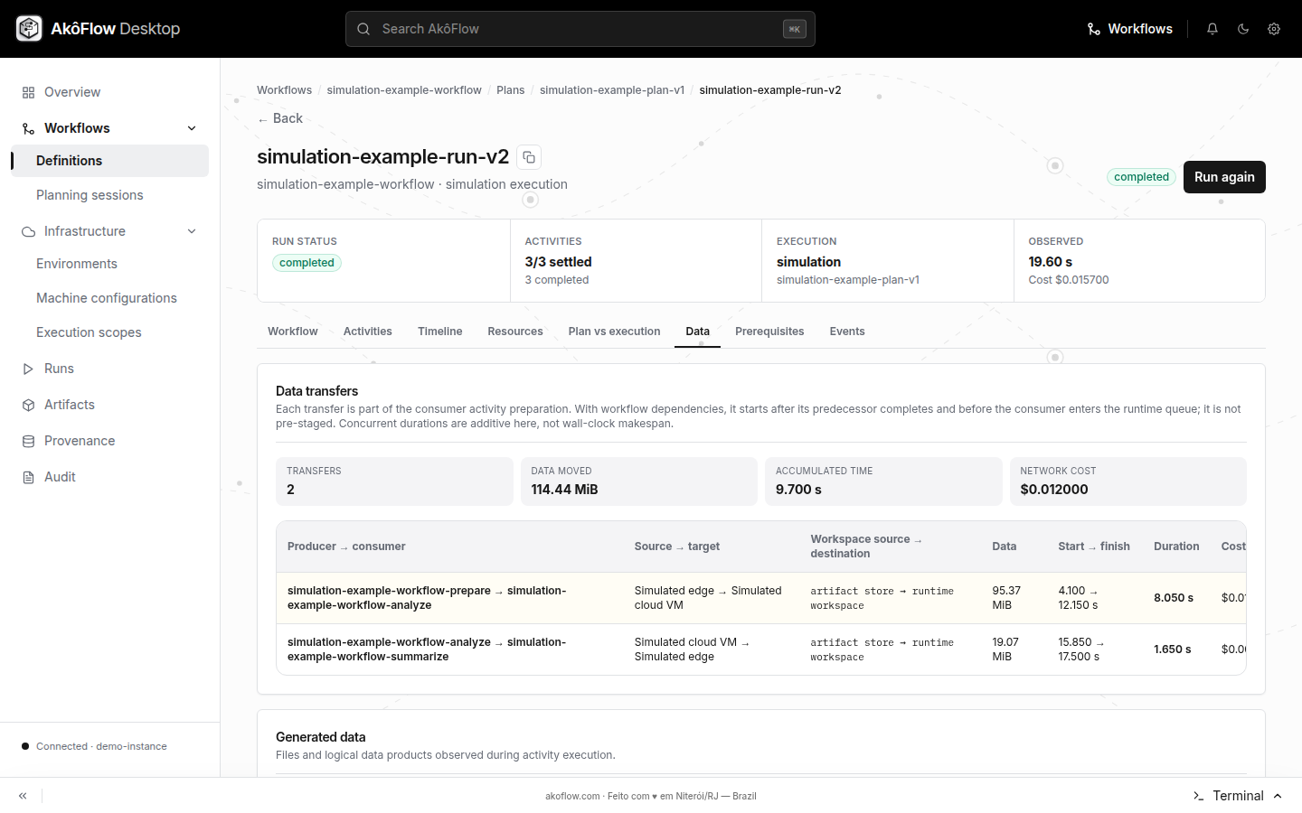Click the Duration column header
Screen dimensions: 1302x813
point(1176,547)
